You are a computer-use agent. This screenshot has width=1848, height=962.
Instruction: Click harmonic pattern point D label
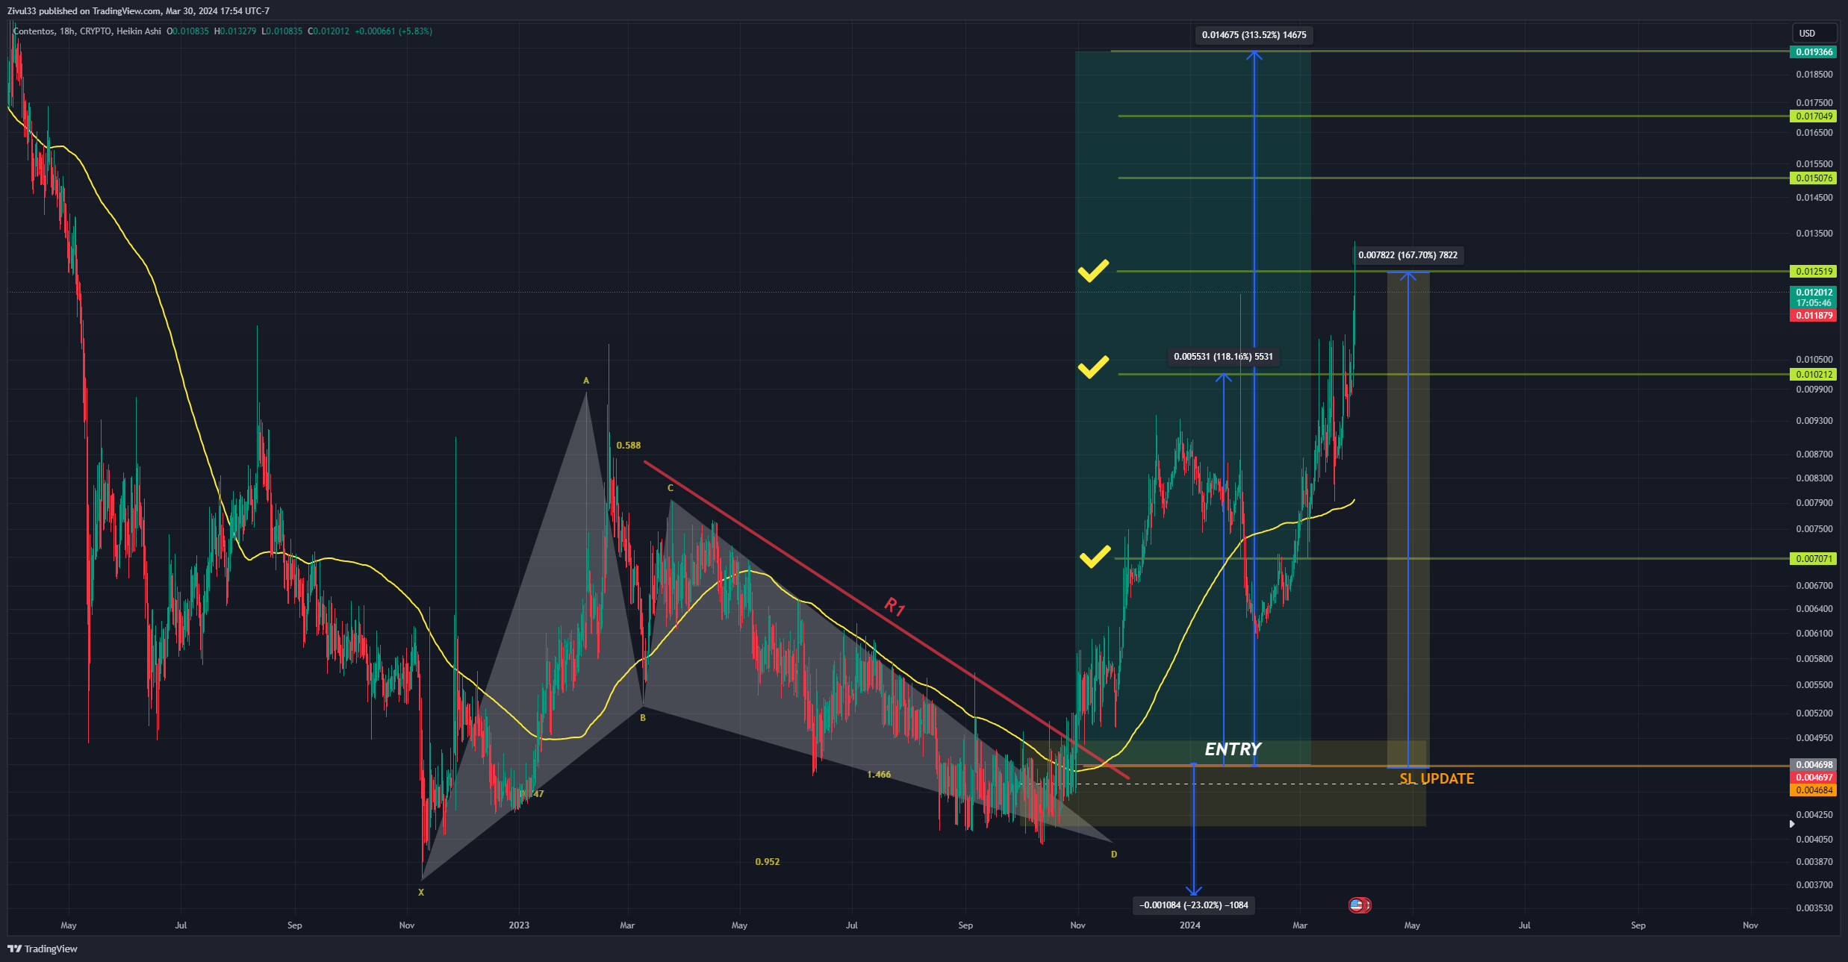[1114, 855]
